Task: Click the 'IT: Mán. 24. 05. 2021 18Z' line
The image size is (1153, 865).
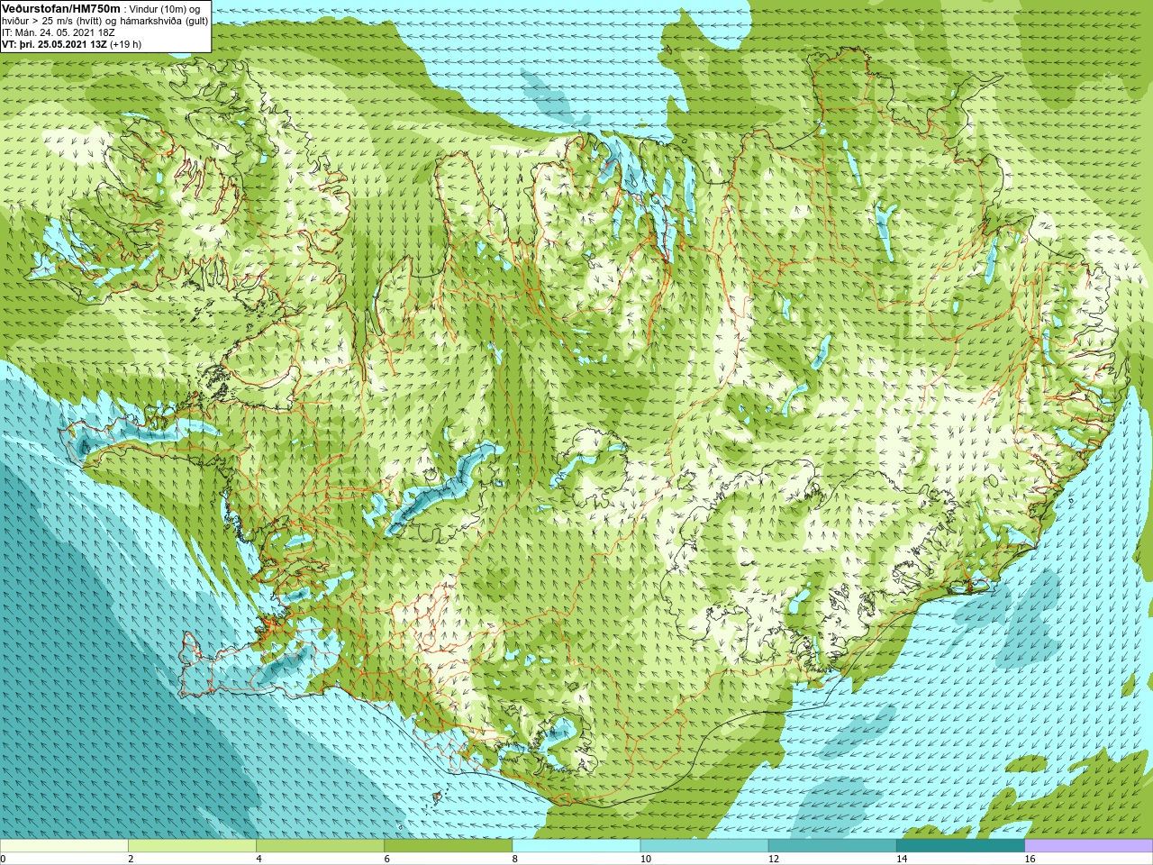Action: coord(59,32)
